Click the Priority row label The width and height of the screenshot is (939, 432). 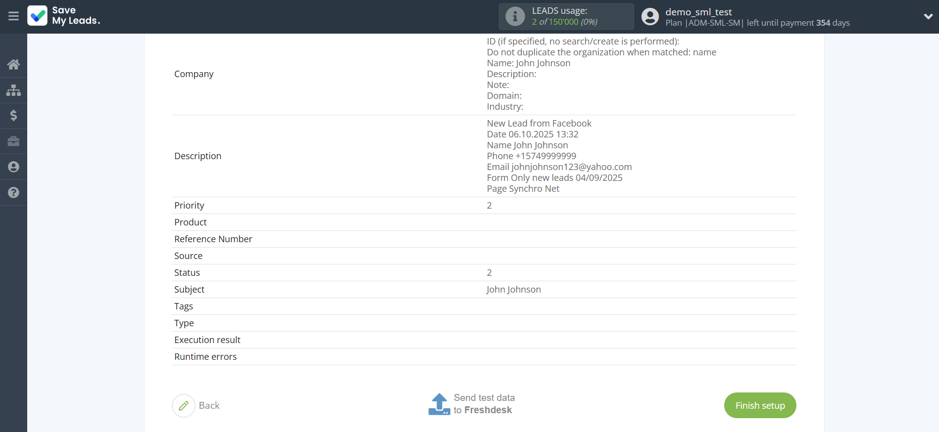coord(189,206)
